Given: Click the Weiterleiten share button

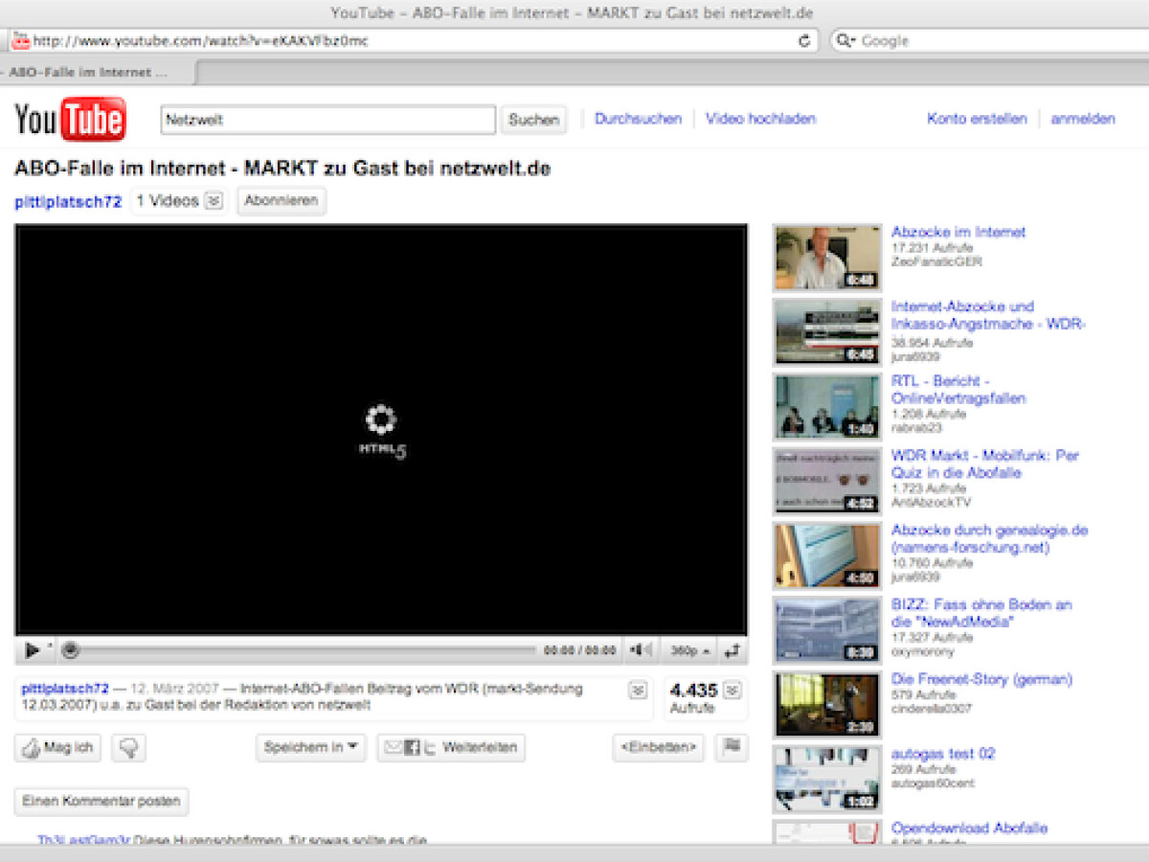Looking at the screenshot, I should tap(451, 747).
